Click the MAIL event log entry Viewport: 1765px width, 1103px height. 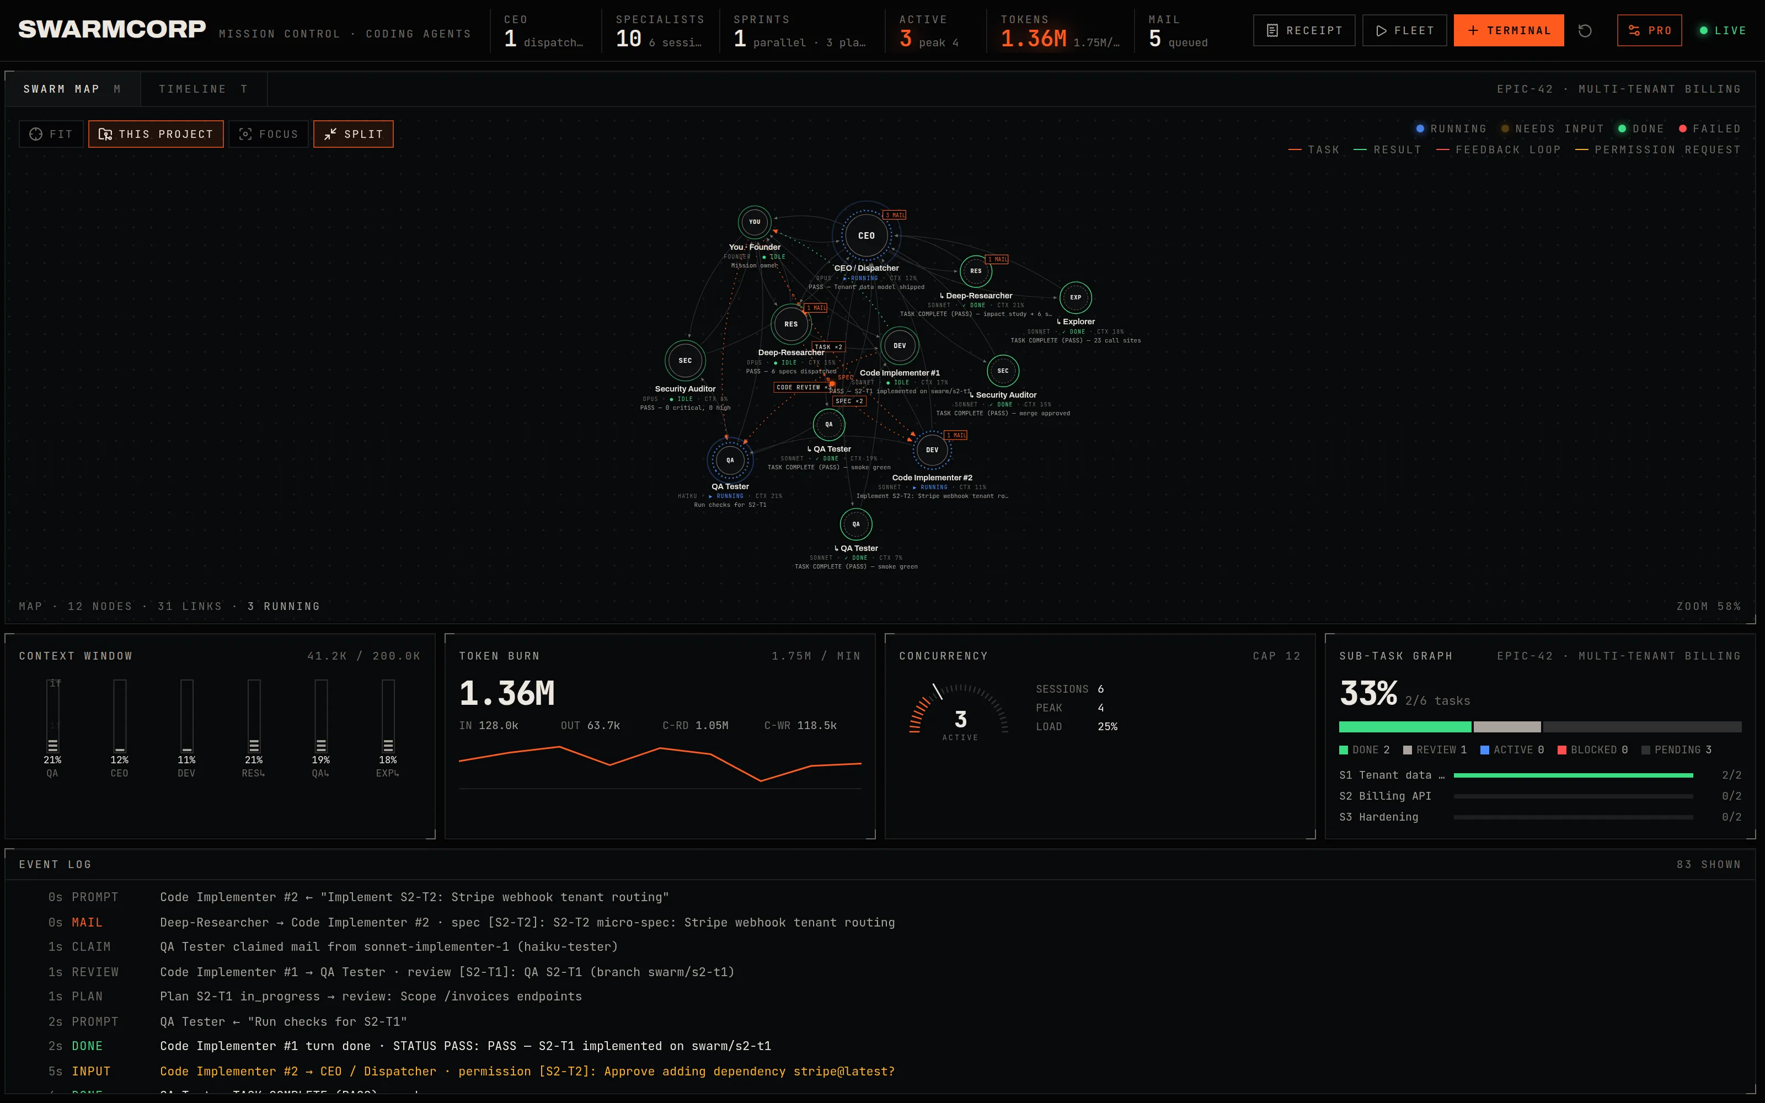880,923
